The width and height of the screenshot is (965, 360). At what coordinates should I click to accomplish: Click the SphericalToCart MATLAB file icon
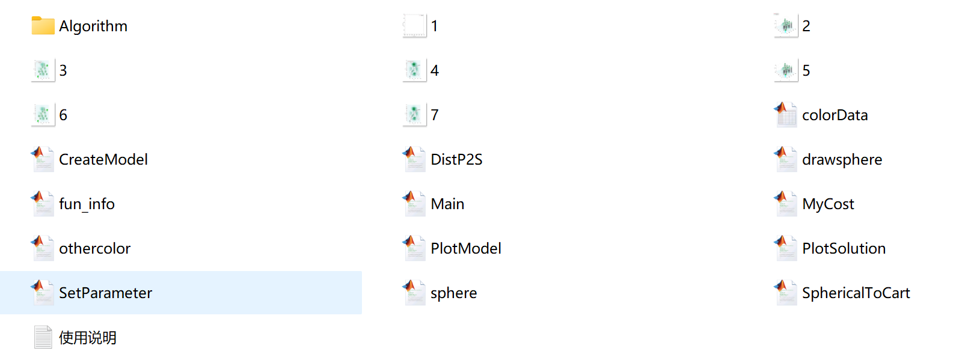pos(786,293)
